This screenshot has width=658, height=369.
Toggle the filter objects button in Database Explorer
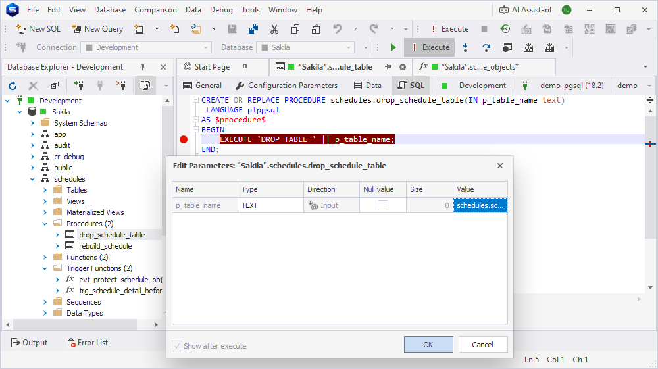[x=145, y=86]
